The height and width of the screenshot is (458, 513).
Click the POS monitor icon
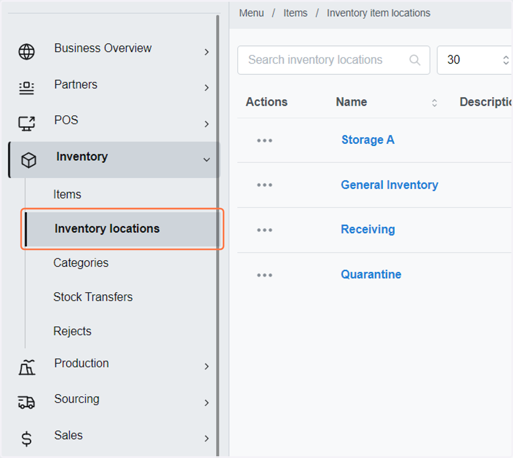pos(27,123)
